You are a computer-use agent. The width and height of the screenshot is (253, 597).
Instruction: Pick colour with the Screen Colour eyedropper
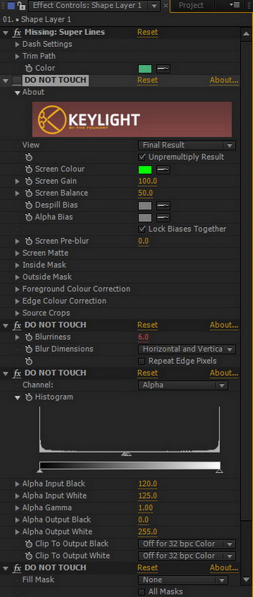click(163, 169)
